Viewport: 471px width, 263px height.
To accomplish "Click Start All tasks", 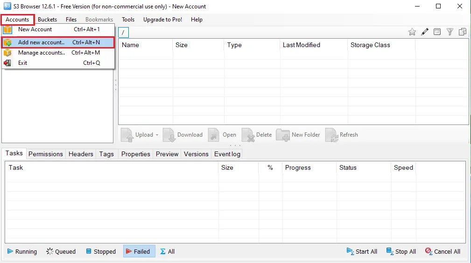I will click(362, 252).
